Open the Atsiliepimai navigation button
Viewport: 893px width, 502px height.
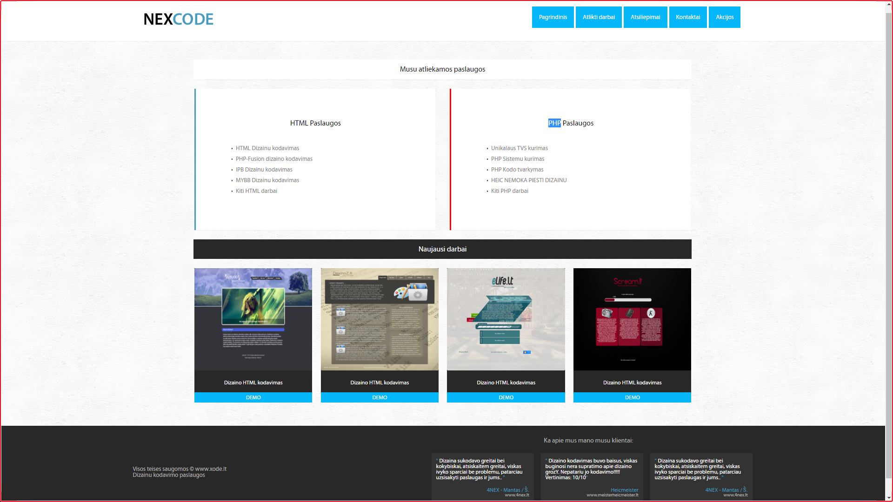pos(645,17)
